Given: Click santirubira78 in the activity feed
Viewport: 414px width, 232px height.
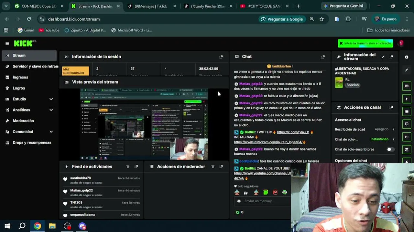Looking at the screenshot, I should pos(81,178).
